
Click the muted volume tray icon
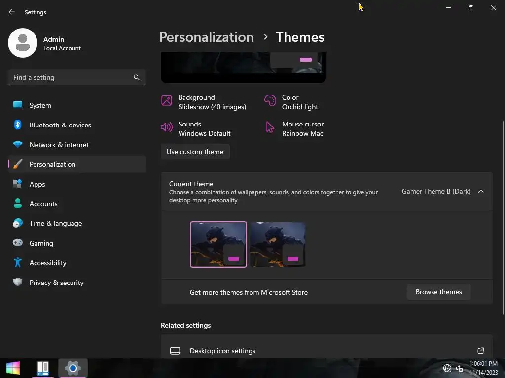point(459,368)
